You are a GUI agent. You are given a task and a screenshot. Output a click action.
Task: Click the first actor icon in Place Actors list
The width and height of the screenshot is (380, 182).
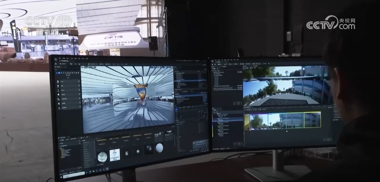pyautogui.click(x=58, y=82)
